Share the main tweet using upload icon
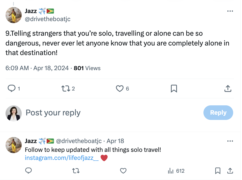 (x=228, y=88)
